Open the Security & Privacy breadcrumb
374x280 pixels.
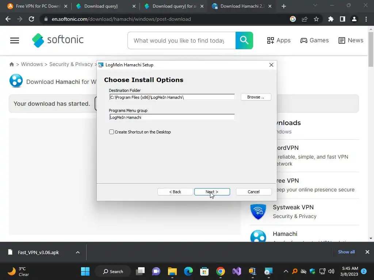[x=71, y=64]
